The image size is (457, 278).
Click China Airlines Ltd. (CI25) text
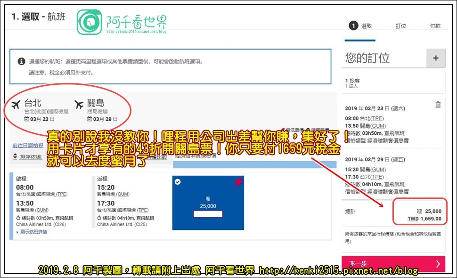pos(122,224)
